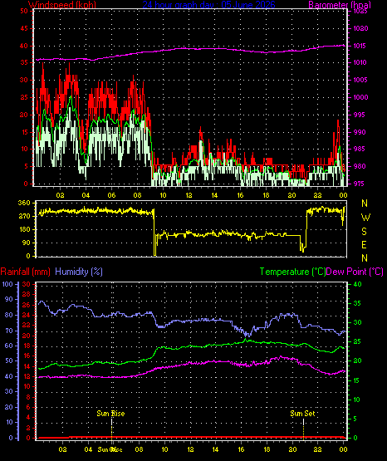Click the 1015 barometer axis value
Viewport: 387px width, 461px height.
pyautogui.click(x=360, y=46)
